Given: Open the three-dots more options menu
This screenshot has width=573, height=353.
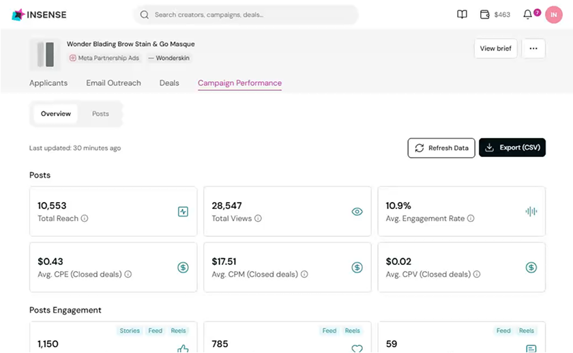Looking at the screenshot, I should click(x=533, y=48).
